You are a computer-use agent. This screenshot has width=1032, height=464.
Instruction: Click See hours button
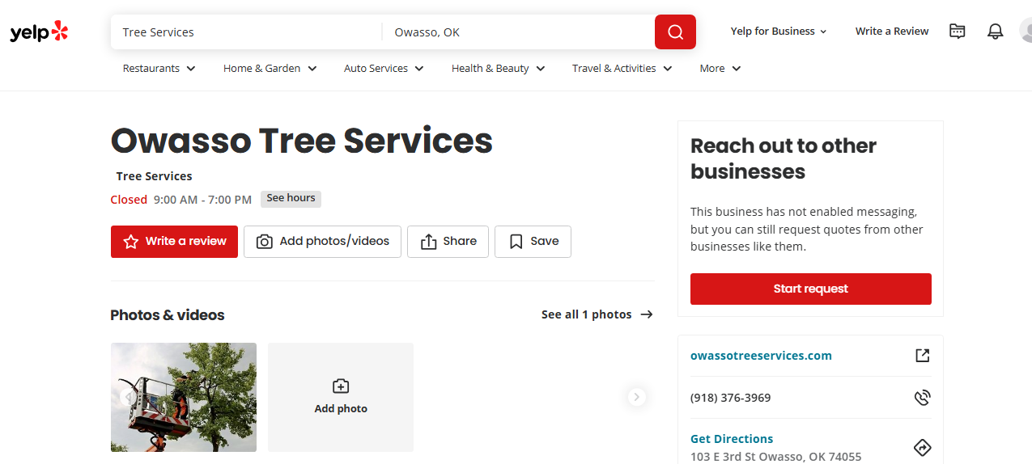[291, 199]
